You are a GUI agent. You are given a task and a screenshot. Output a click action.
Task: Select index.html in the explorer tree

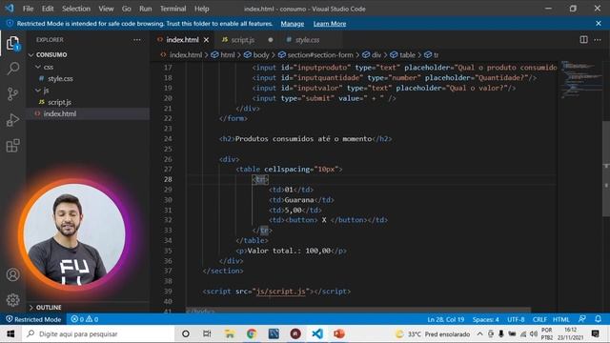[59, 113]
